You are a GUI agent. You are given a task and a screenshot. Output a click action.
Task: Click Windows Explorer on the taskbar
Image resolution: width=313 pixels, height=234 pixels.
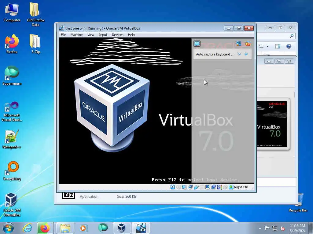pos(65,228)
